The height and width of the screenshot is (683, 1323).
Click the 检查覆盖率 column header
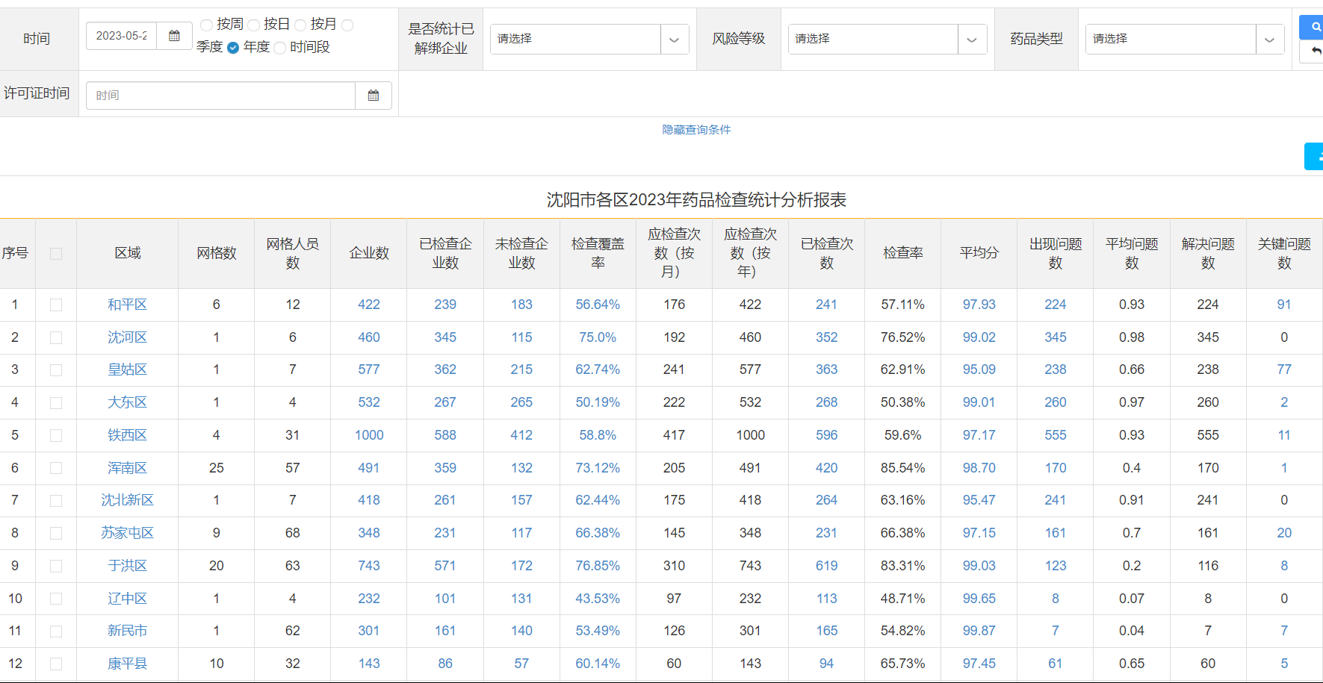point(598,253)
